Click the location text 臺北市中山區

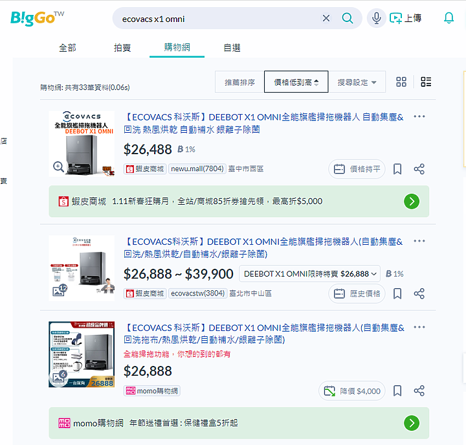[250, 293]
